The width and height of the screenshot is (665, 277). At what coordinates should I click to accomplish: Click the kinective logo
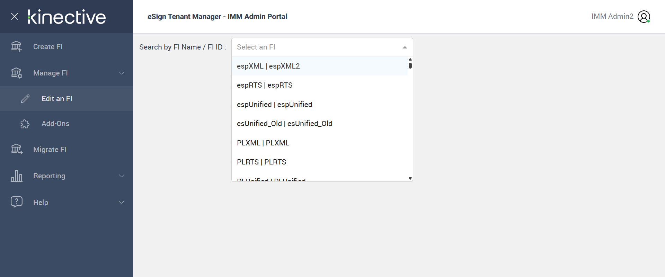(67, 17)
